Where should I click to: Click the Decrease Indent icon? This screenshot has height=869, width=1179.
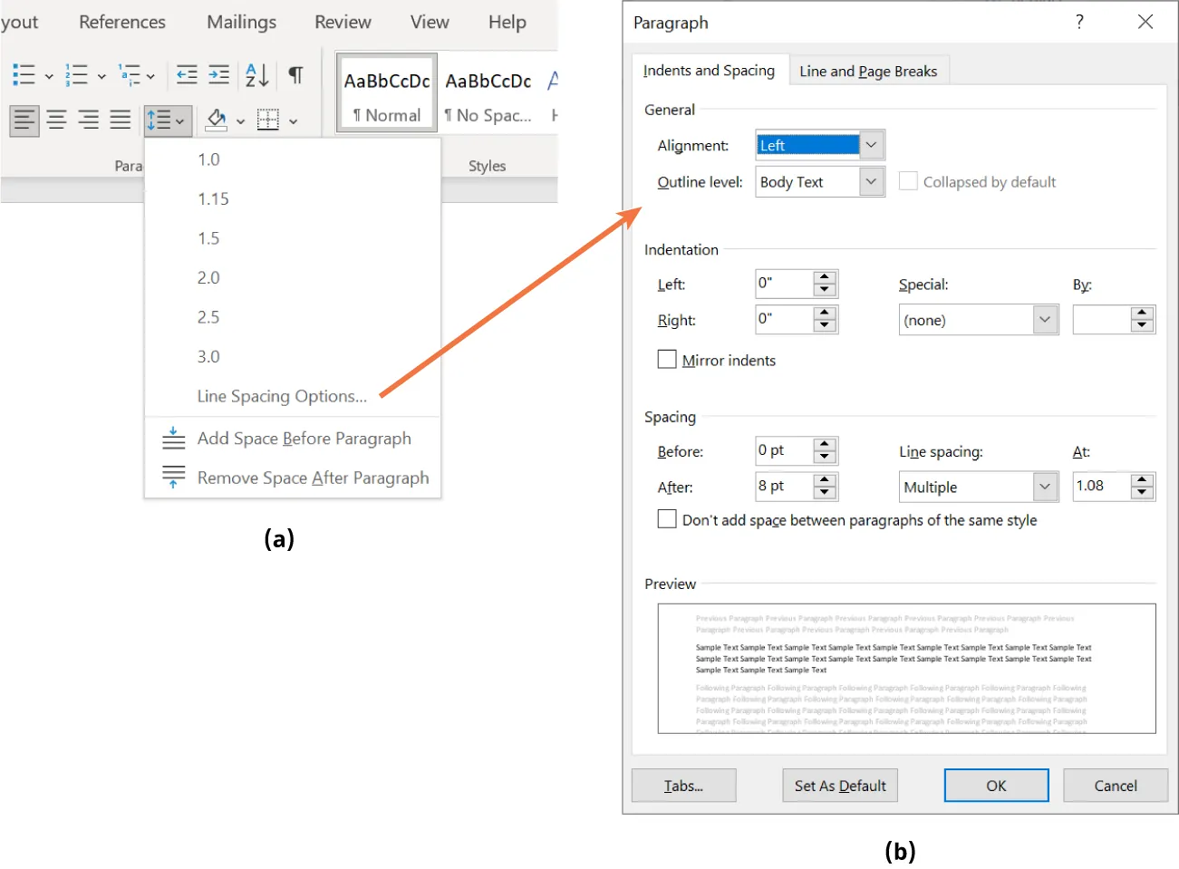point(186,75)
